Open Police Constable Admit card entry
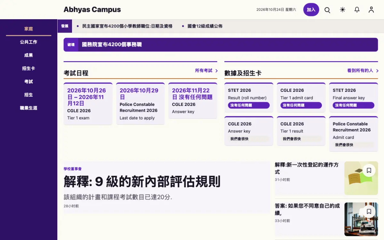384x240 pixels. pyautogui.click(x=353, y=134)
